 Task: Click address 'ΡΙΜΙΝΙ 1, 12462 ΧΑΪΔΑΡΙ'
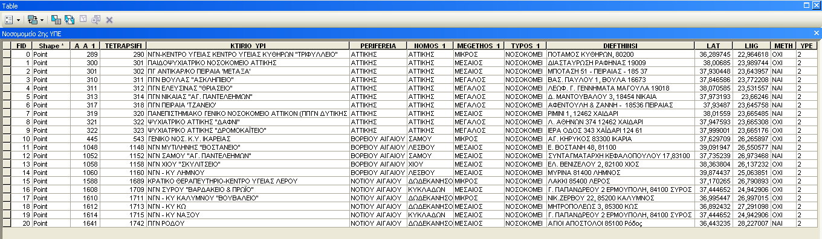(x=620, y=113)
